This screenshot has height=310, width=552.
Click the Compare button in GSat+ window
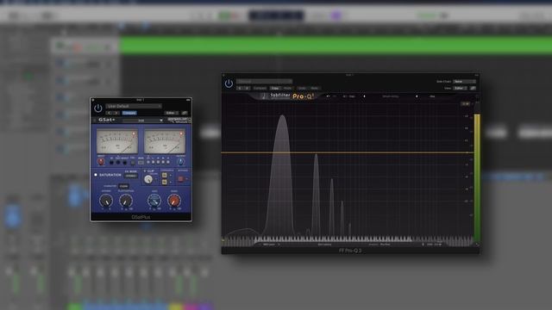click(x=129, y=113)
